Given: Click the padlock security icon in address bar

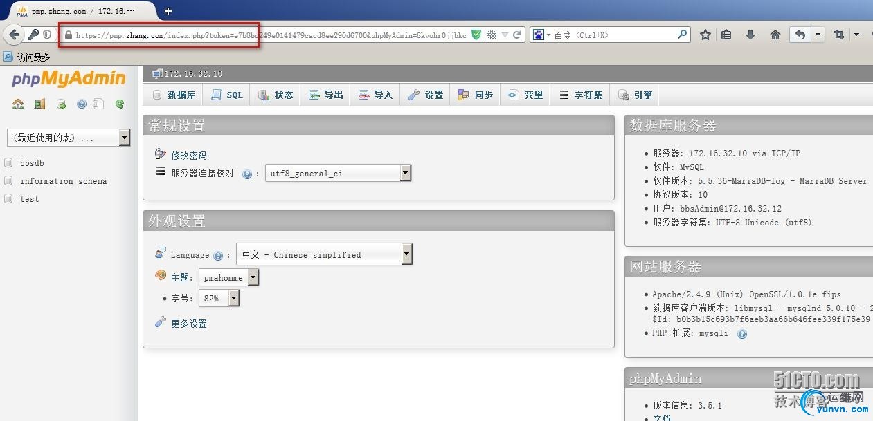Looking at the screenshot, I should click(68, 35).
